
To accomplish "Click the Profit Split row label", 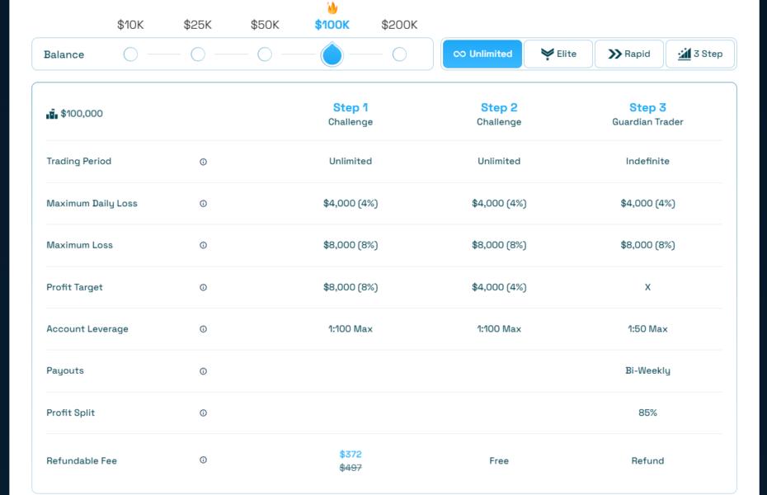I will coord(70,412).
